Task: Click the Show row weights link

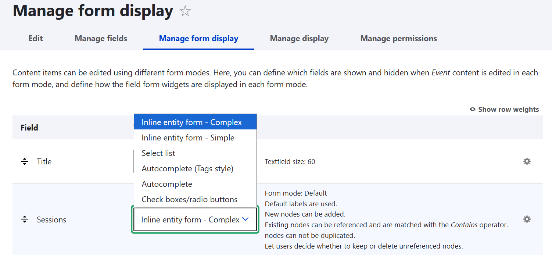Action: tap(509, 109)
